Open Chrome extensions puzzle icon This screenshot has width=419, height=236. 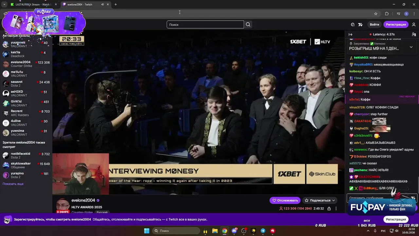click(387, 14)
